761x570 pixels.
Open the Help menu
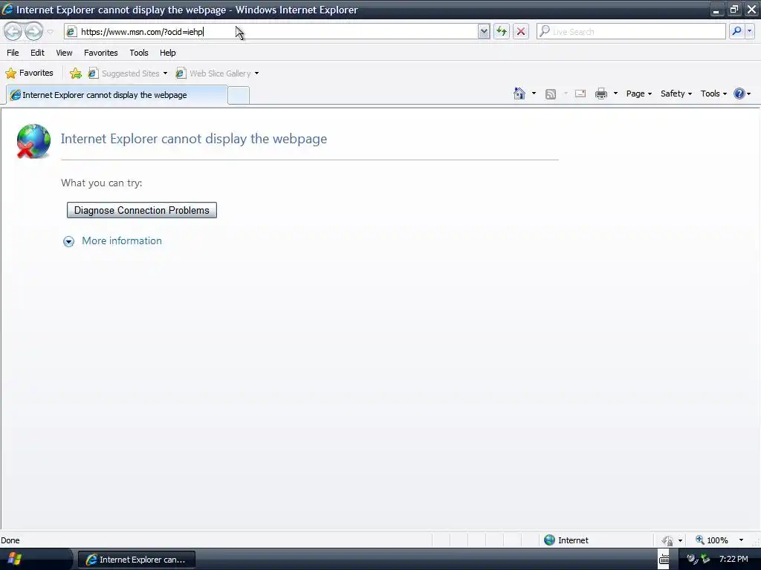[168, 53]
